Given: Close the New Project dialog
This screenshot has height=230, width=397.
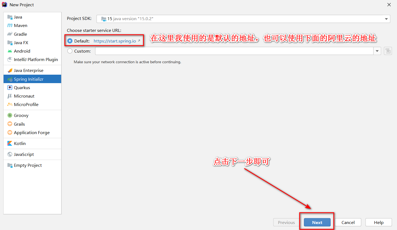Looking at the screenshot, I should (x=389, y=5).
